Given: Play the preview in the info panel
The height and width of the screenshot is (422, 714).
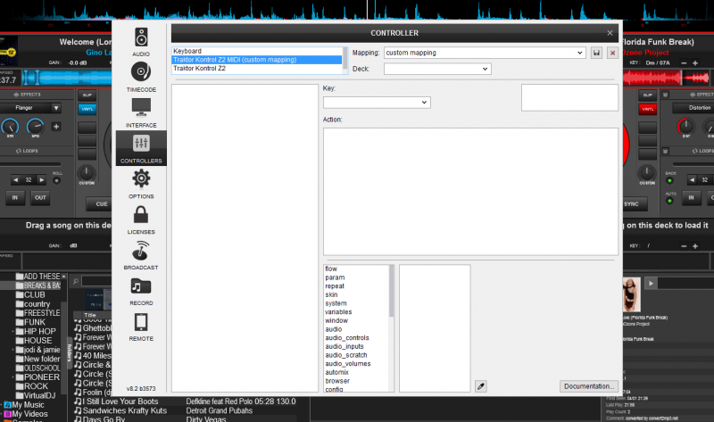Looking at the screenshot, I should (652, 283).
